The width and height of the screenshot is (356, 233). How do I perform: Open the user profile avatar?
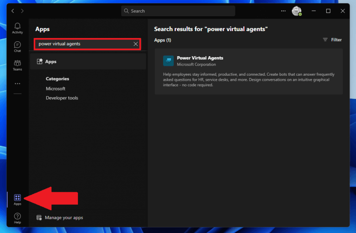click(x=297, y=11)
